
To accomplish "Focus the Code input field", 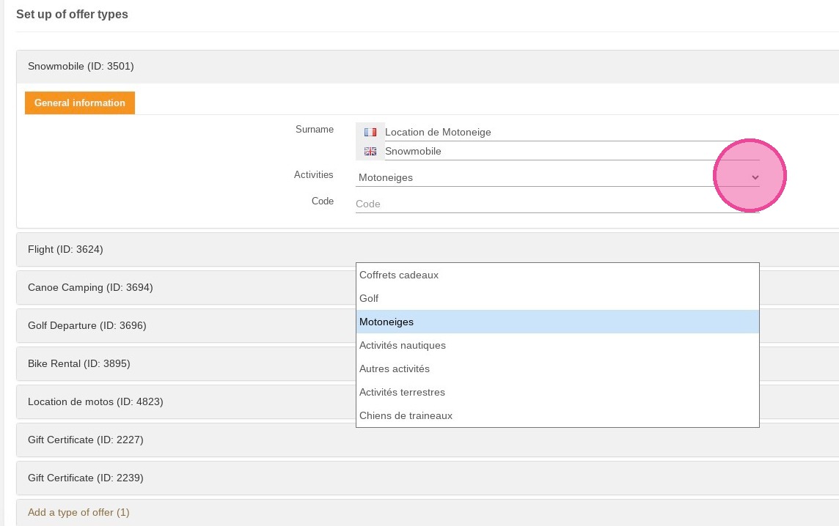I will (557, 204).
